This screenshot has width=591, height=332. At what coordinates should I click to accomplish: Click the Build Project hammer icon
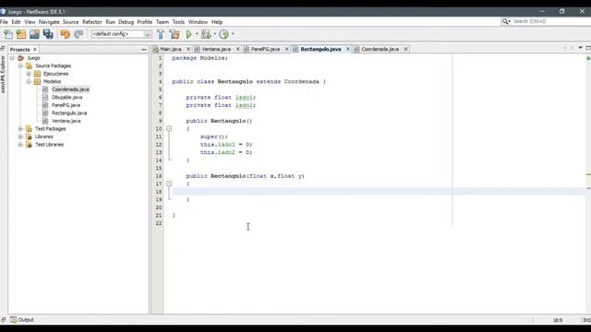161,34
